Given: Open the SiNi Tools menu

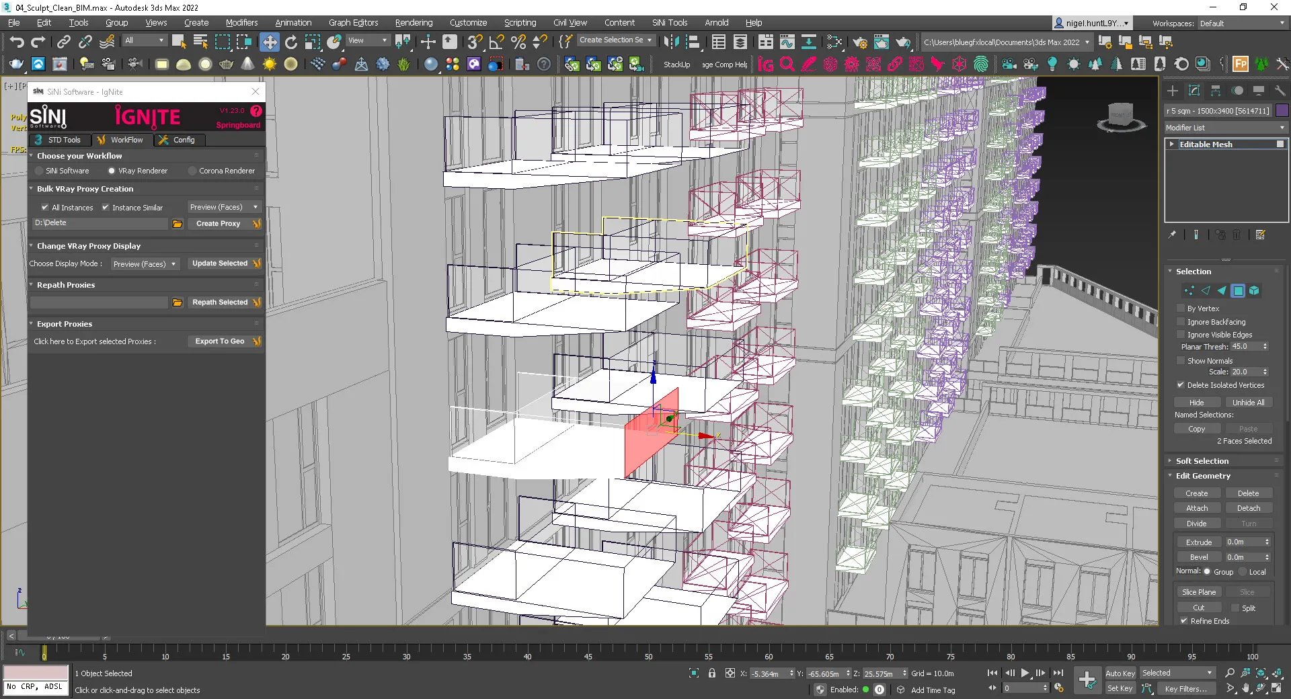Looking at the screenshot, I should [x=670, y=23].
